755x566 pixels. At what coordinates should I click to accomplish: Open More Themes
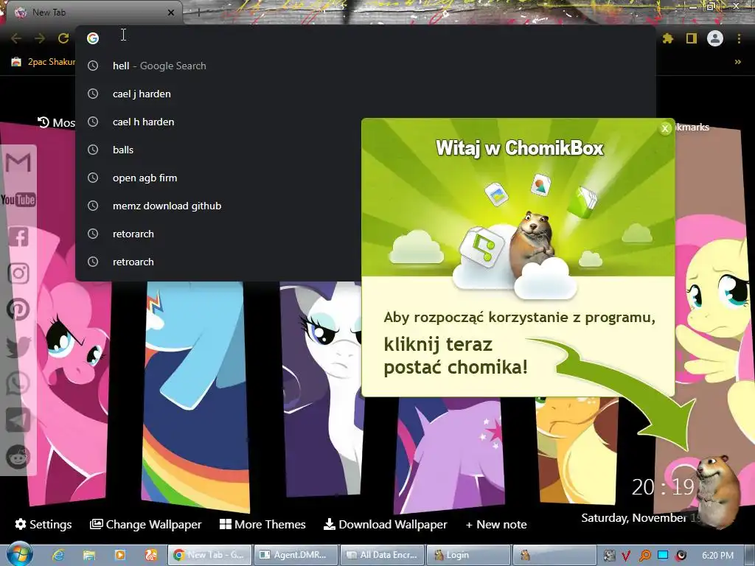(x=262, y=524)
